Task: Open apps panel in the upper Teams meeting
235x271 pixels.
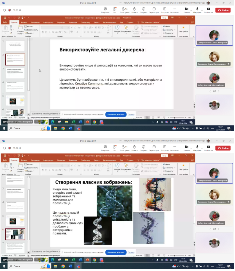Action: (165, 10)
